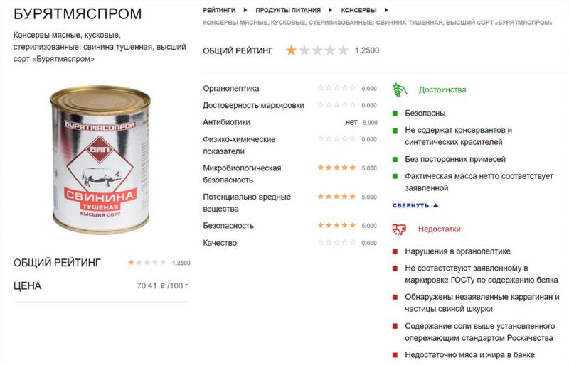Click the pork can product image
The width and height of the screenshot is (569, 365).
tap(100, 160)
